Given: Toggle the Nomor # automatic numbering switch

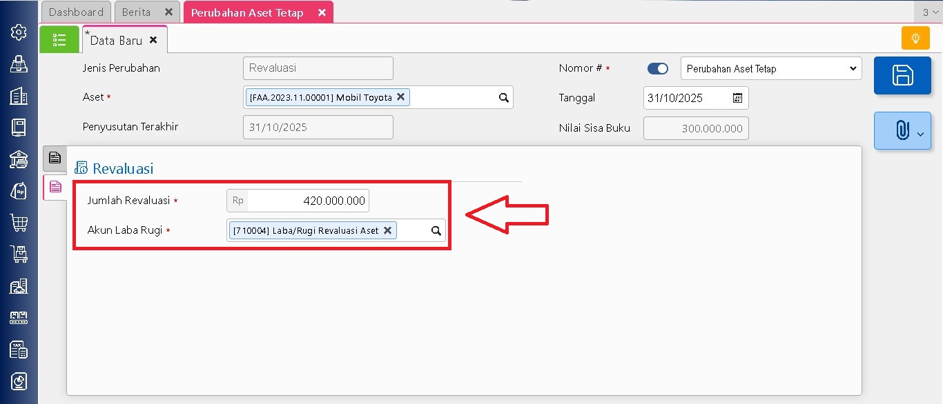Looking at the screenshot, I should 658,68.
